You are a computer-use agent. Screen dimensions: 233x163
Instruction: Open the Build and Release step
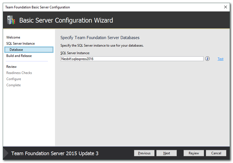pos(19,56)
